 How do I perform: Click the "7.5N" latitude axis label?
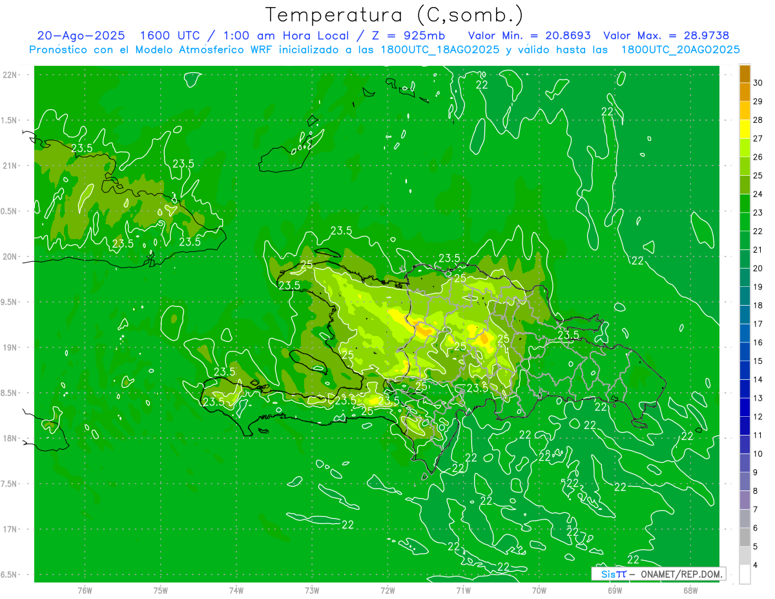coord(9,484)
